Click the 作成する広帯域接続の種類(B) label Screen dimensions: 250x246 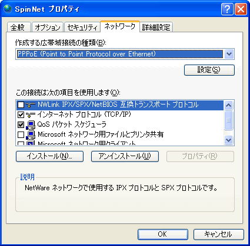tap(61, 42)
